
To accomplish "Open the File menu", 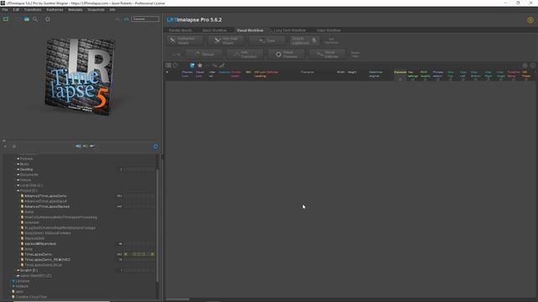I will [5, 9].
